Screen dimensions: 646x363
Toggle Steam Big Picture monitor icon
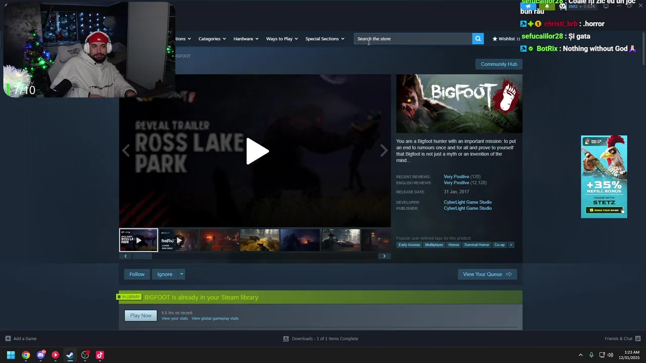(x=606, y=6)
